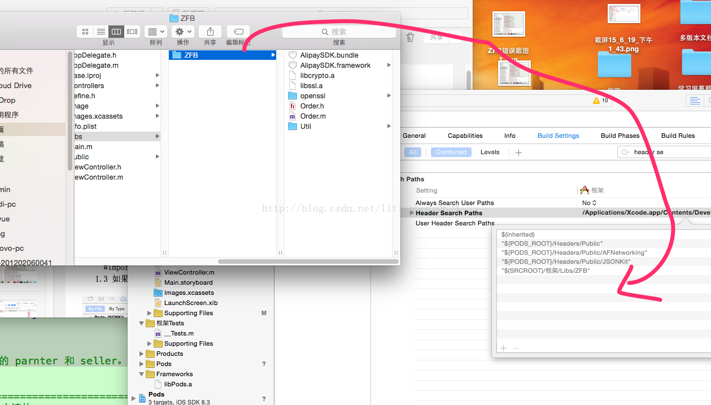Select $(SRCROOT)/框架/Libs/ZFB path entry
Screen dimensions: 711x405
[546, 271]
